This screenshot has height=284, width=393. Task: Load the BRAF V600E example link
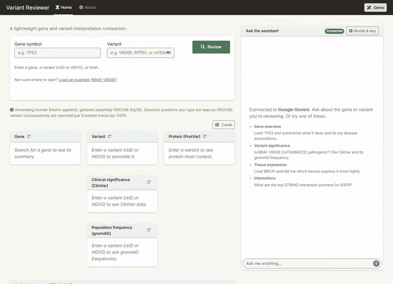click(88, 80)
